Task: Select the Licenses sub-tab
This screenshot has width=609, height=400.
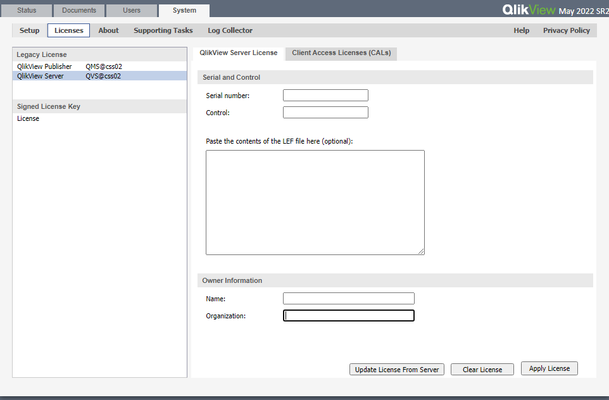Action: (69, 30)
